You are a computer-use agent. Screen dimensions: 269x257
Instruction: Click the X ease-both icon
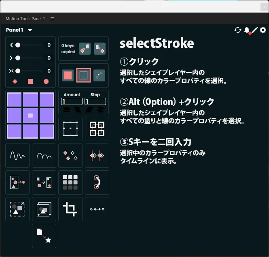coord(11,71)
